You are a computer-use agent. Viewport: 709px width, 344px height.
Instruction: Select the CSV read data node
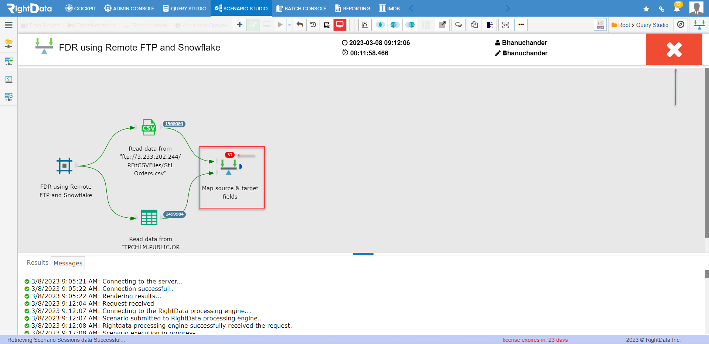[x=149, y=127]
